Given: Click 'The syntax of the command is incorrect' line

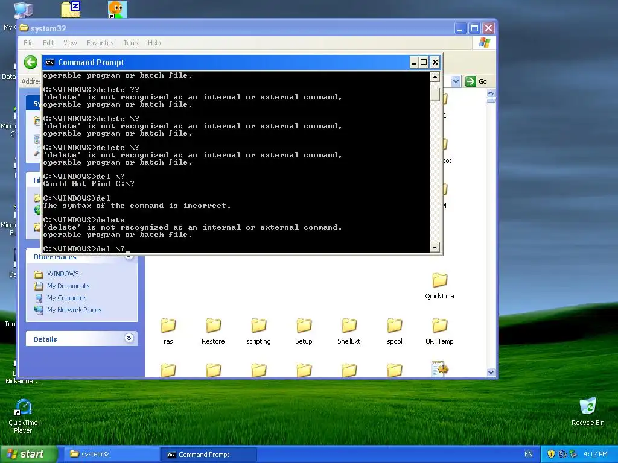Looking at the screenshot, I should 137,206.
